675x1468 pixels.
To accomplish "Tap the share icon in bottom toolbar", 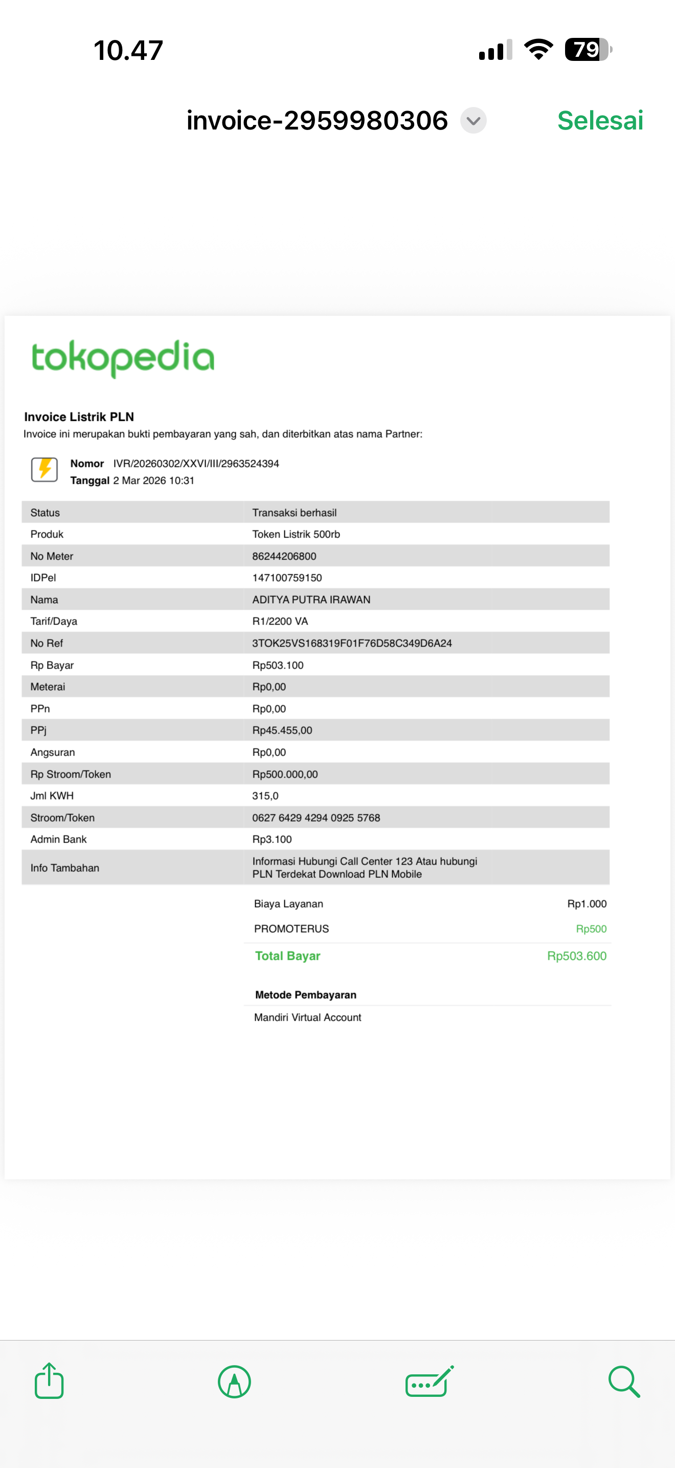I will [49, 1381].
